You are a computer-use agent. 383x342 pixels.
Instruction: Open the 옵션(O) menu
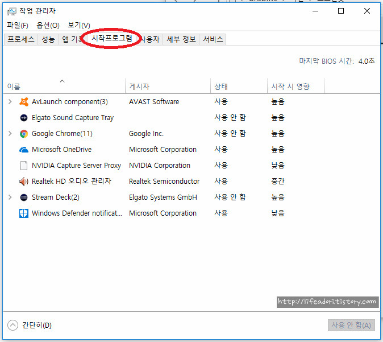coord(48,25)
